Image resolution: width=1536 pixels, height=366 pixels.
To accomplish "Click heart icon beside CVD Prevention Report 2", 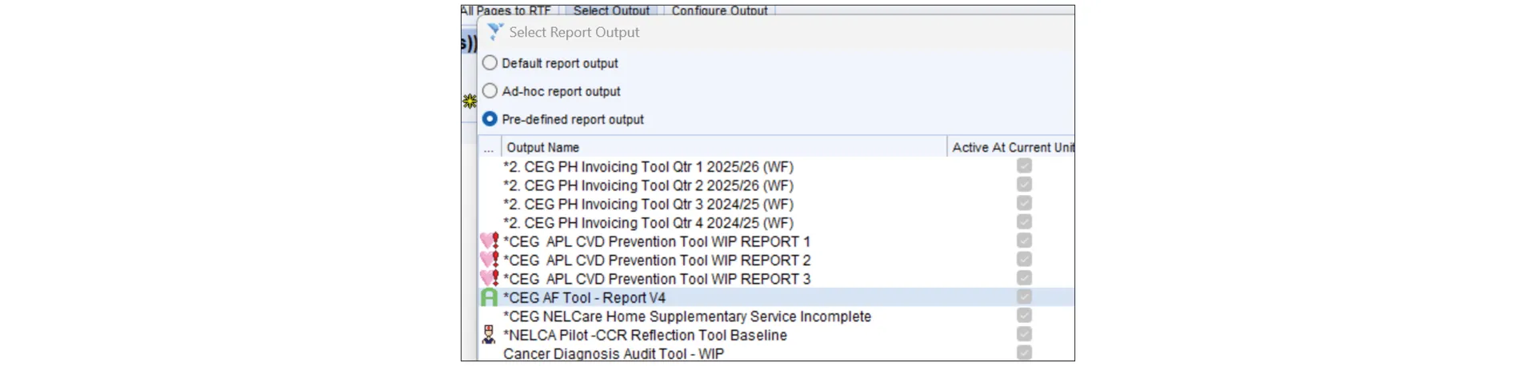I will pos(489,260).
